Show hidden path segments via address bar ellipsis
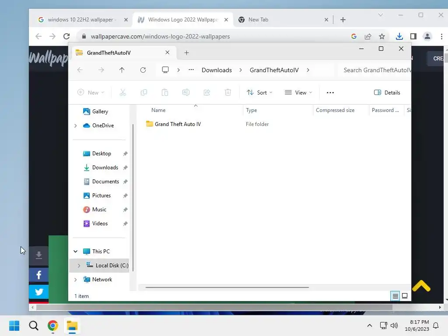Viewport: 448px width, 336px height. coord(191,70)
